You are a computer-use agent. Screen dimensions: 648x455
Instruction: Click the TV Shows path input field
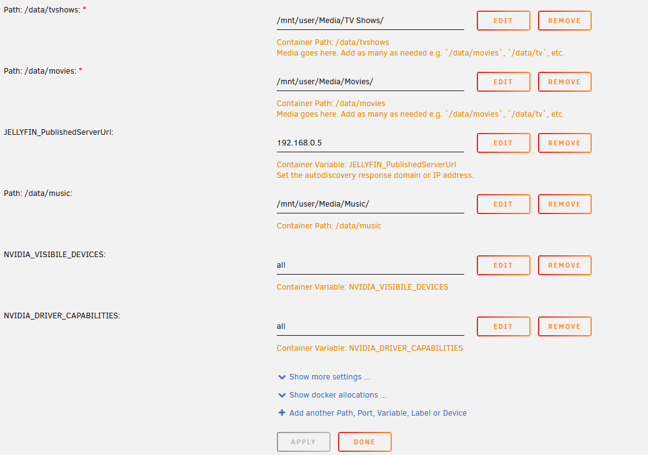click(x=370, y=21)
